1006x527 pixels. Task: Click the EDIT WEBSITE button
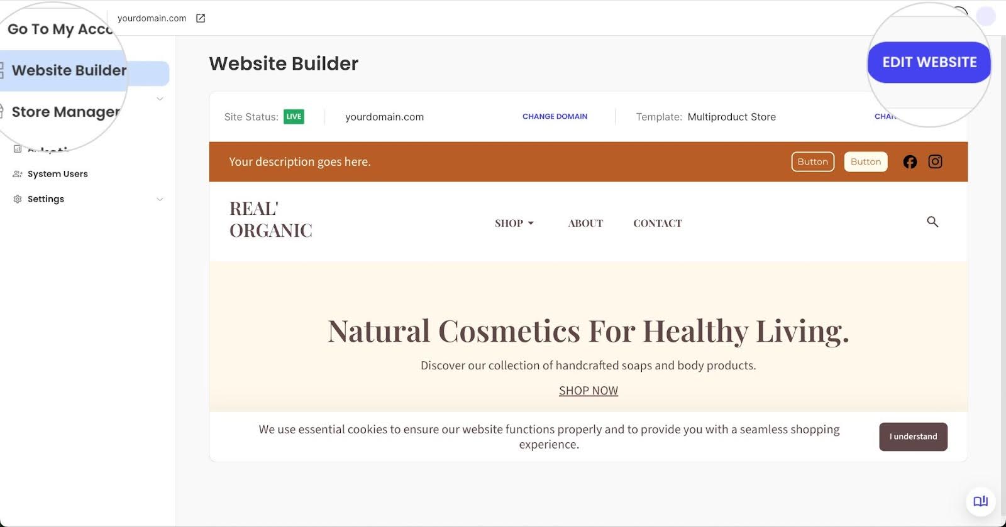pyautogui.click(x=929, y=62)
